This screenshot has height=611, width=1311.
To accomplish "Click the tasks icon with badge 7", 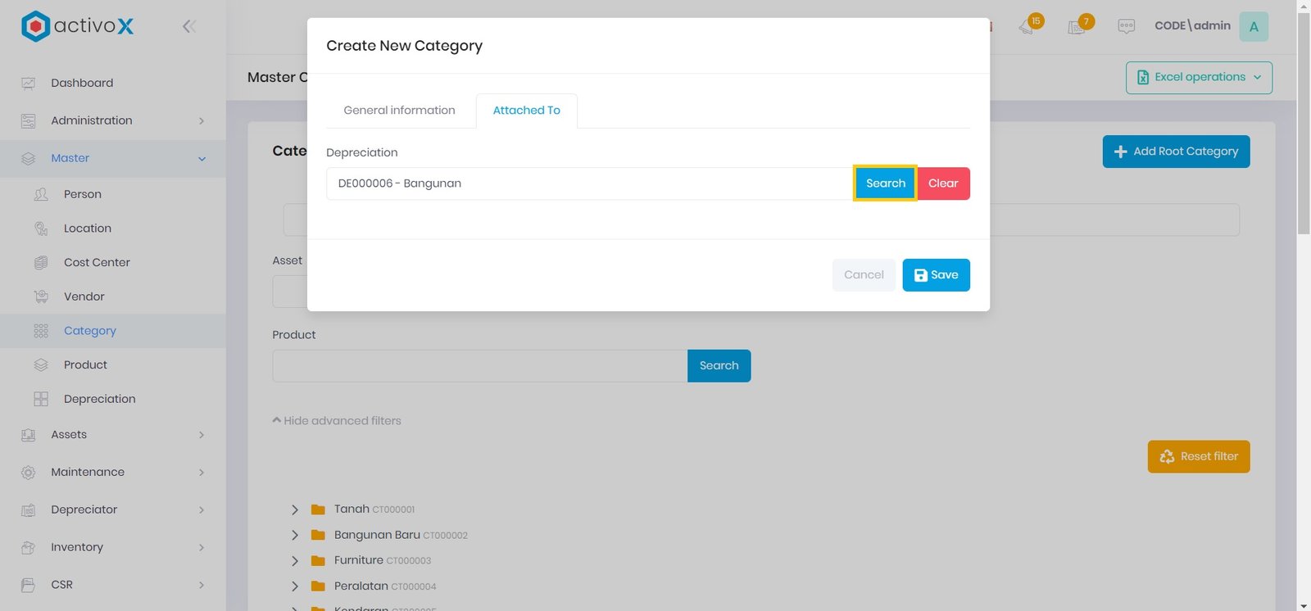I will pos(1077,26).
